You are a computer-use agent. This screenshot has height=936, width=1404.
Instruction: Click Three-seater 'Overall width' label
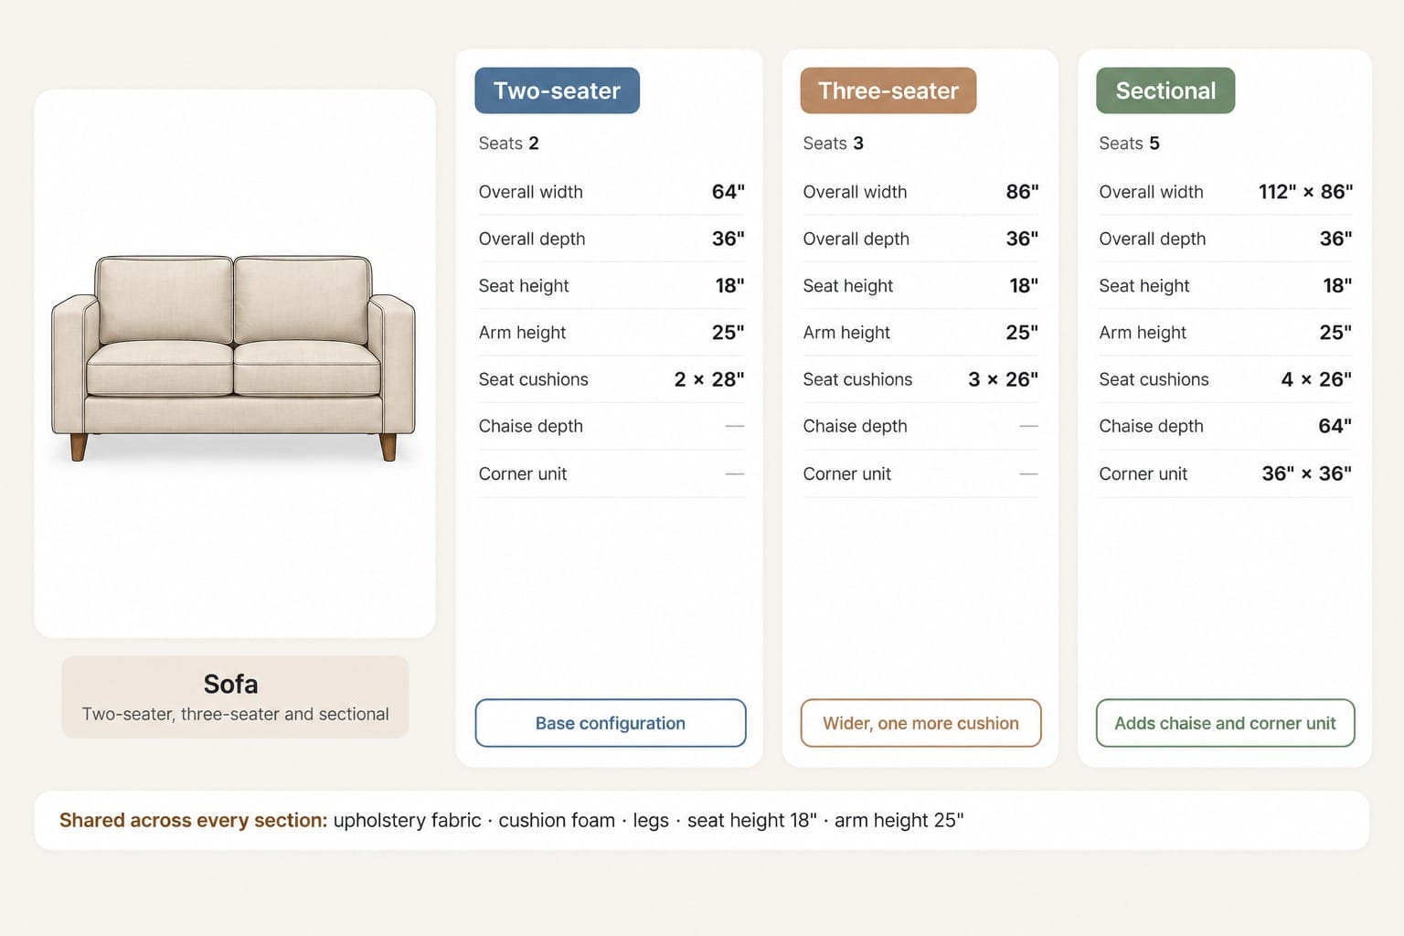(855, 192)
